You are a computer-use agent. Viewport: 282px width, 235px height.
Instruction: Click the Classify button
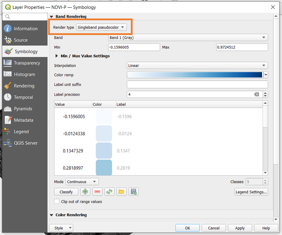tap(66, 192)
